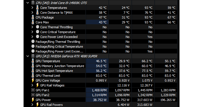Select the Core Max sensor label
203x107 pixels.
click(42, 22)
